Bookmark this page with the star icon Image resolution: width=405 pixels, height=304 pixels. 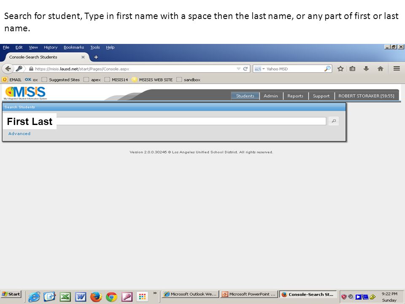340,68
